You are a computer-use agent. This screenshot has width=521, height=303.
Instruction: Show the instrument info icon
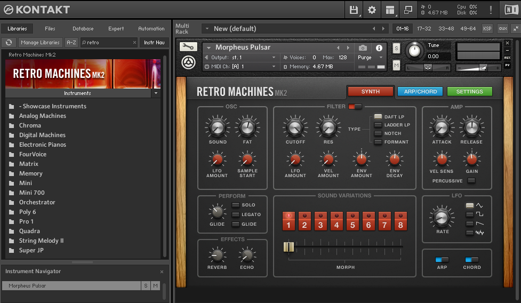pyautogui.click(x=379, y=48)
